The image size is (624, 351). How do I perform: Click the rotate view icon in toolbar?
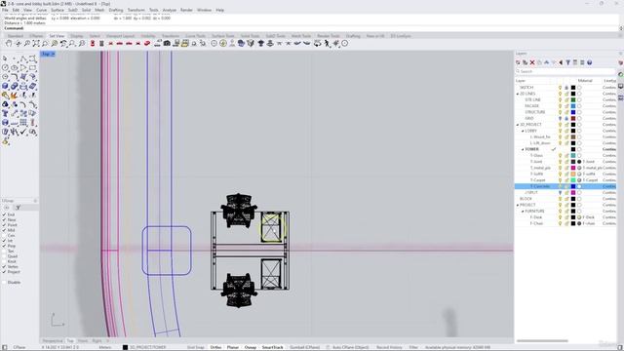click(18, 43)
